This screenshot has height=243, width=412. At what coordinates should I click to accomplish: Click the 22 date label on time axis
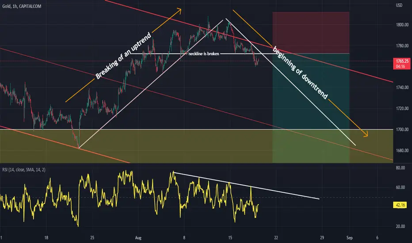pos(276,238)
